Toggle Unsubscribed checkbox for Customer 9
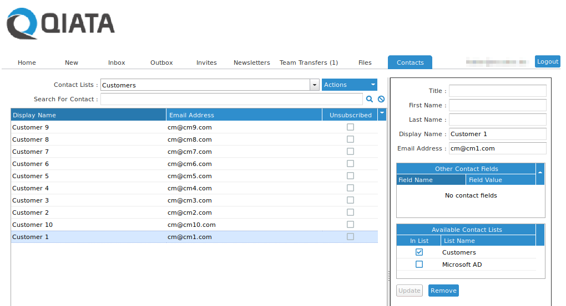This screenshot has width=566, height=306. coord(350,127)
